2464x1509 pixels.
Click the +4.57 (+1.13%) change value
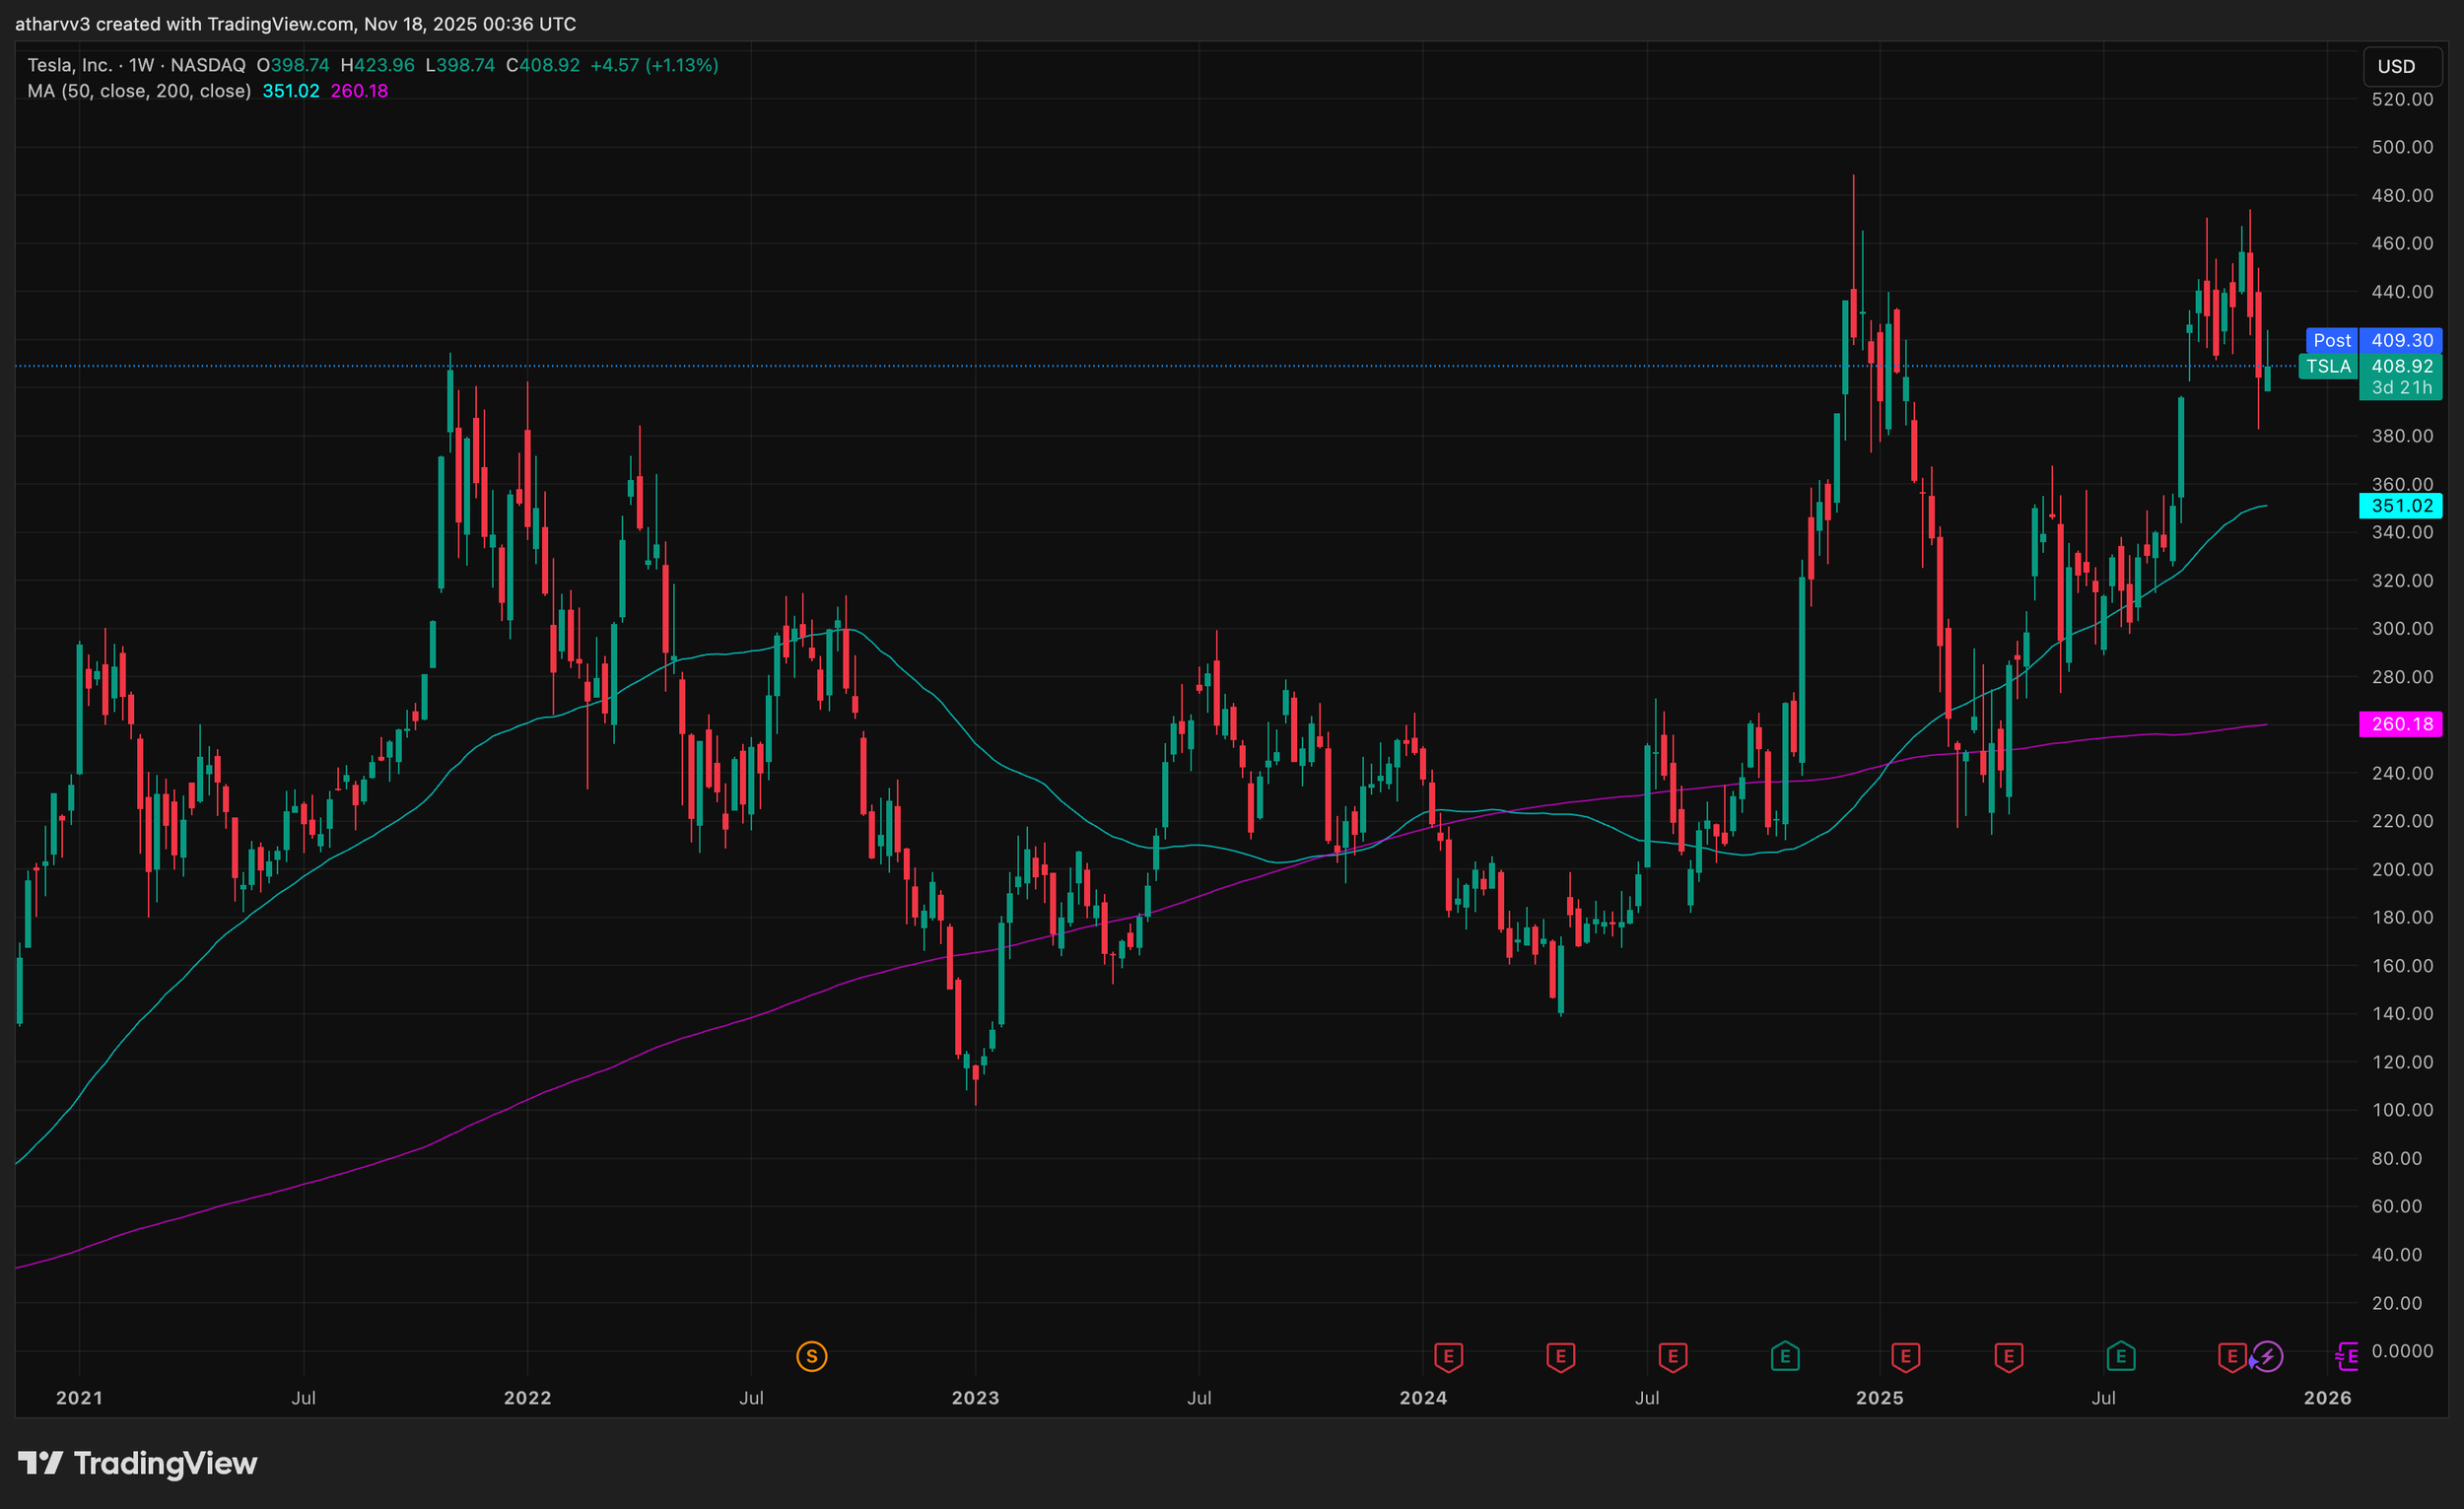pos(654,65)
